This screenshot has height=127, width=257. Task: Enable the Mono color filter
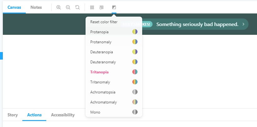pos(114,112)
